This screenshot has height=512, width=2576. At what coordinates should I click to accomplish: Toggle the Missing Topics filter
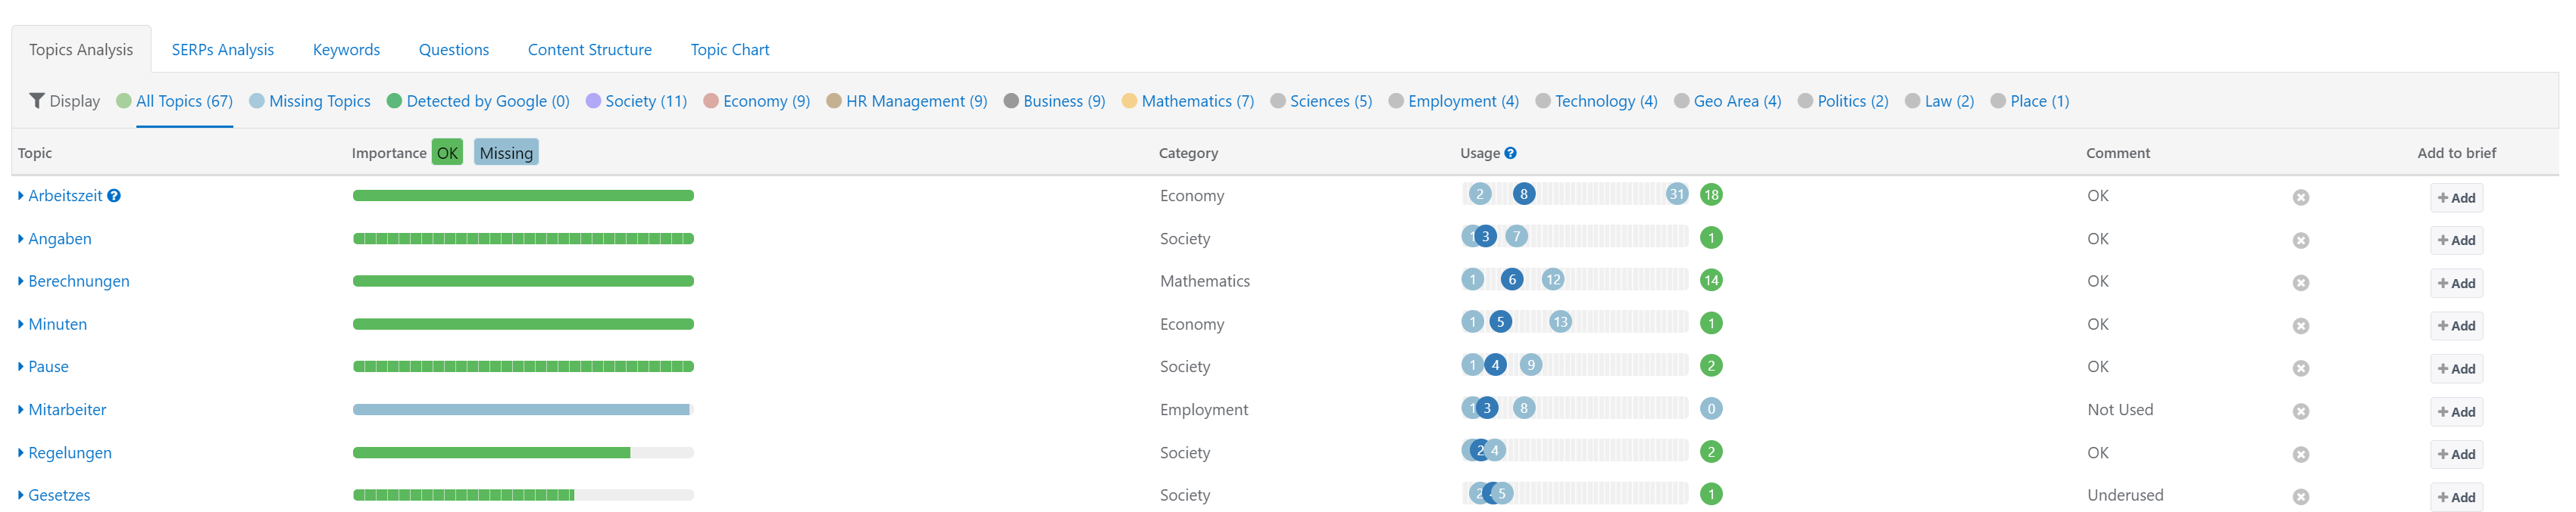(x=310, y=101)
